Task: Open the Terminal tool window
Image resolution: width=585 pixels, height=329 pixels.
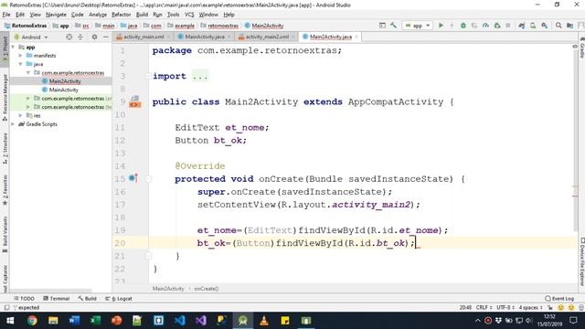Action: pyautogui.click(x=56, y=299)
